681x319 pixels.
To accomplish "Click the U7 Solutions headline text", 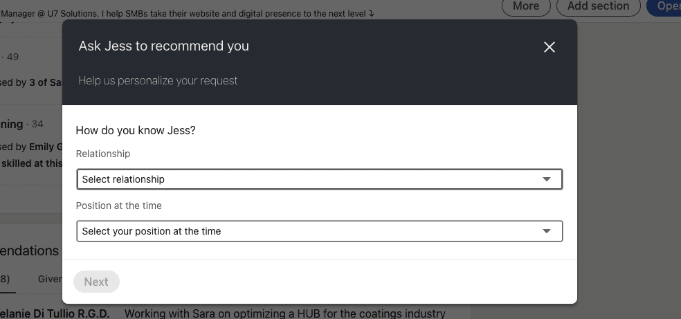I will (x=187, y=13).
